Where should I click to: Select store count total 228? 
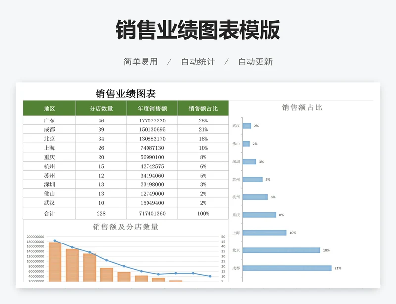pos(101,213)
